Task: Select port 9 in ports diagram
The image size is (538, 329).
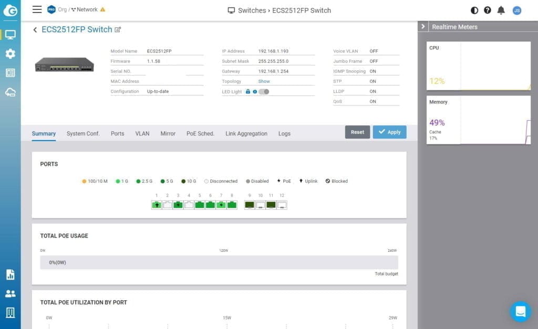Action: [250, 205]
